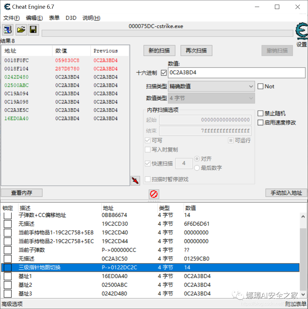The width and height of the screenshot is (308, 309).
Task: Select result address 0C2A3E5C
Action: point(17,110)
